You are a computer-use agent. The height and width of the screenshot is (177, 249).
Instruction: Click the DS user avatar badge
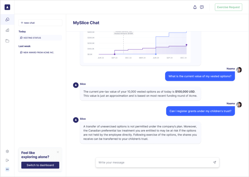tap(7, 169)
